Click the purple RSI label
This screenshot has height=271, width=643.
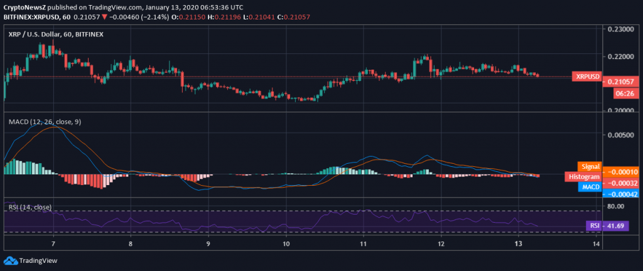[x=593, y=226]
